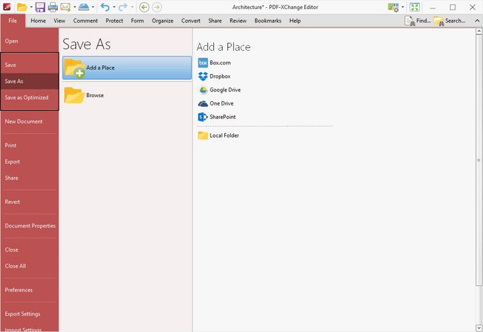The image size is (483, 332).
Task: Click the Save floppy disk icon
Action: 40,7
